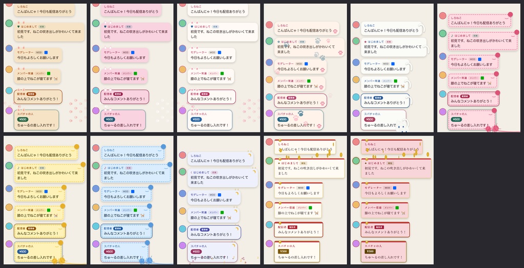Open the pink cat-ear bubble theme thumbnail
Viewport: 524px width, 268px height.
tap(132, 68)
